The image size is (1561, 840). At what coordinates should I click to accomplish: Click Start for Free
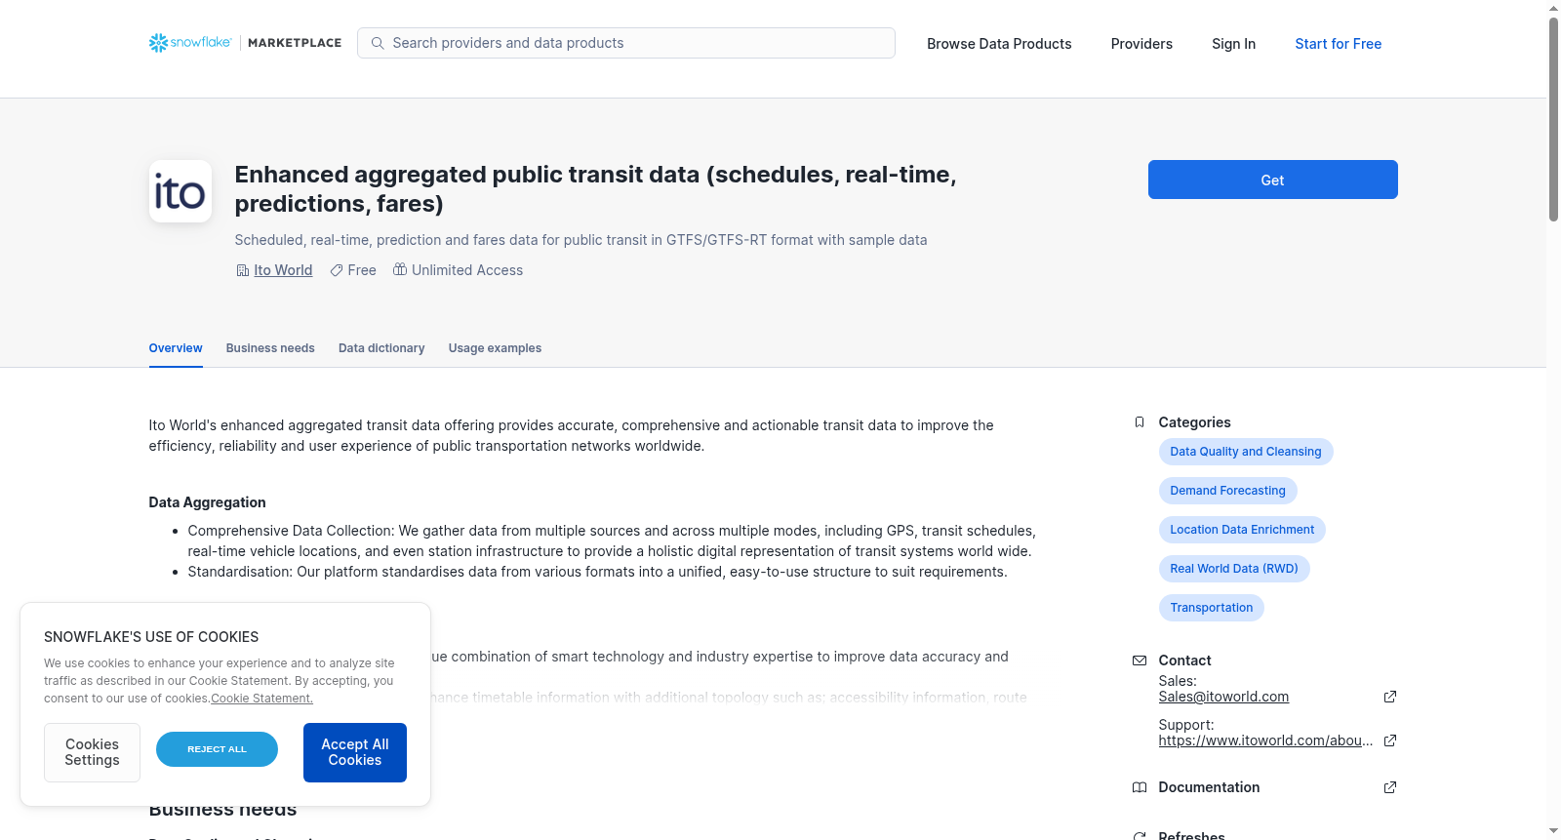pyautogui.click(x=1339, y=44)
